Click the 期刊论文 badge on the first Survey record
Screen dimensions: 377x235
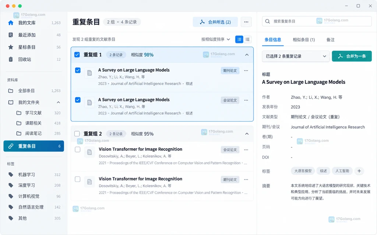(230, 70)
